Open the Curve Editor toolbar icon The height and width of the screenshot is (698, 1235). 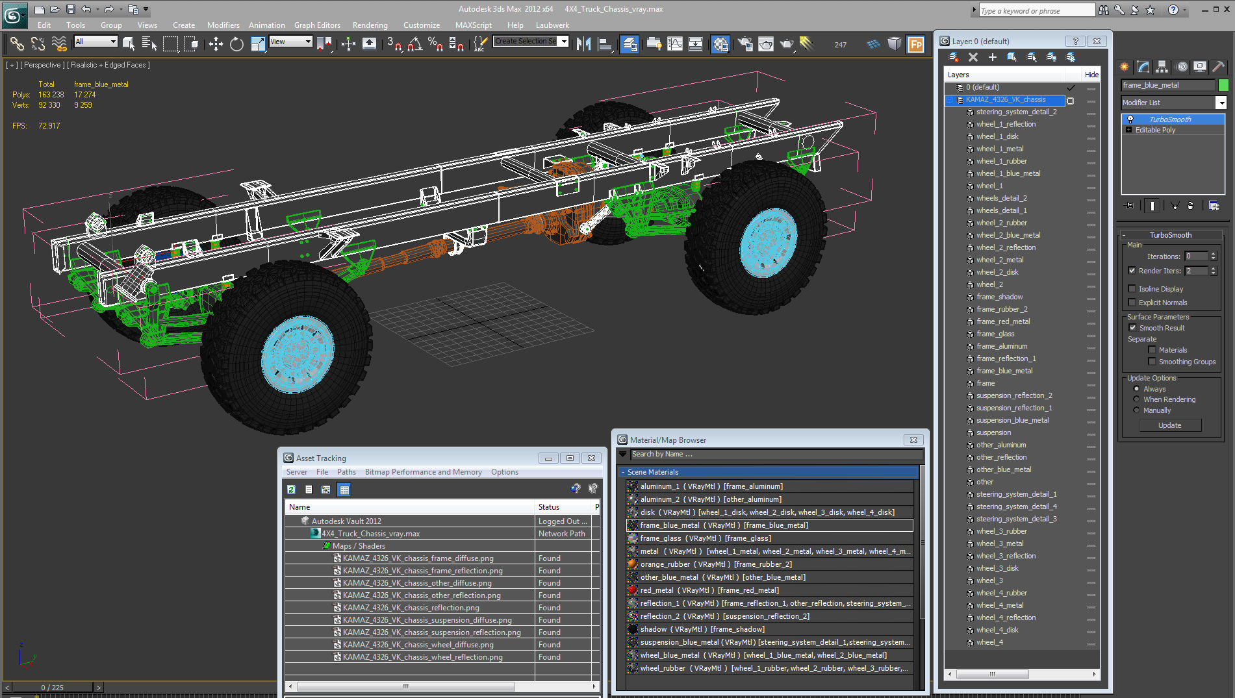[675, 44]
